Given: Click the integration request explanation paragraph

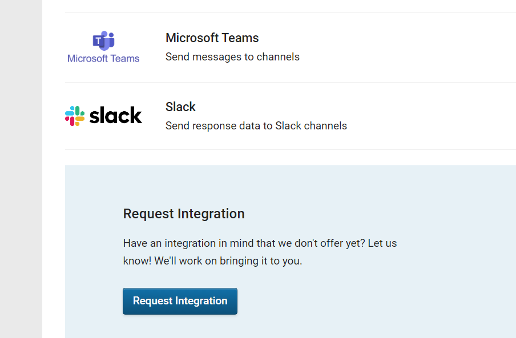Looking at the screenshot, I should click(260, 251).
